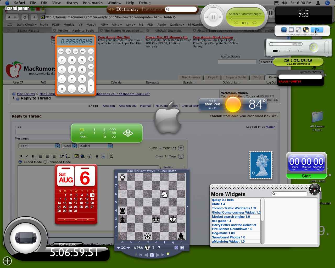
Task: Open the Spotlight search icon
Action: (327, 3)
